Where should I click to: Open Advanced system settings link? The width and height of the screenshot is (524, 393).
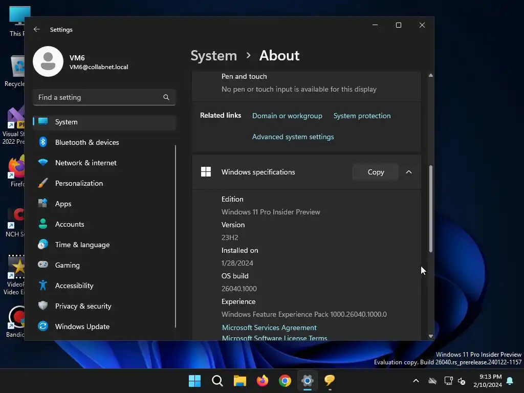point(293,137)
